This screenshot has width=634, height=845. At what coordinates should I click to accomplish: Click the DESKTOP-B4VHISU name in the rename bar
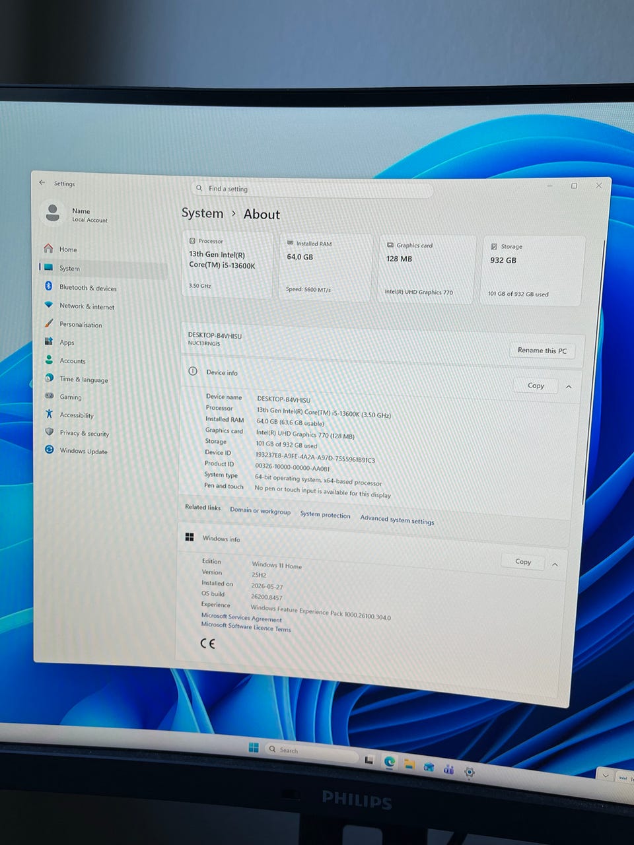pyautogui.click(x=215, y=335)
